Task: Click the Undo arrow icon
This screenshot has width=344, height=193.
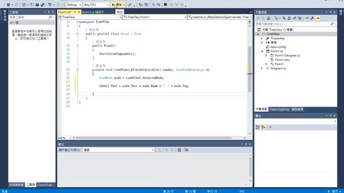Action: coord(49,5)
